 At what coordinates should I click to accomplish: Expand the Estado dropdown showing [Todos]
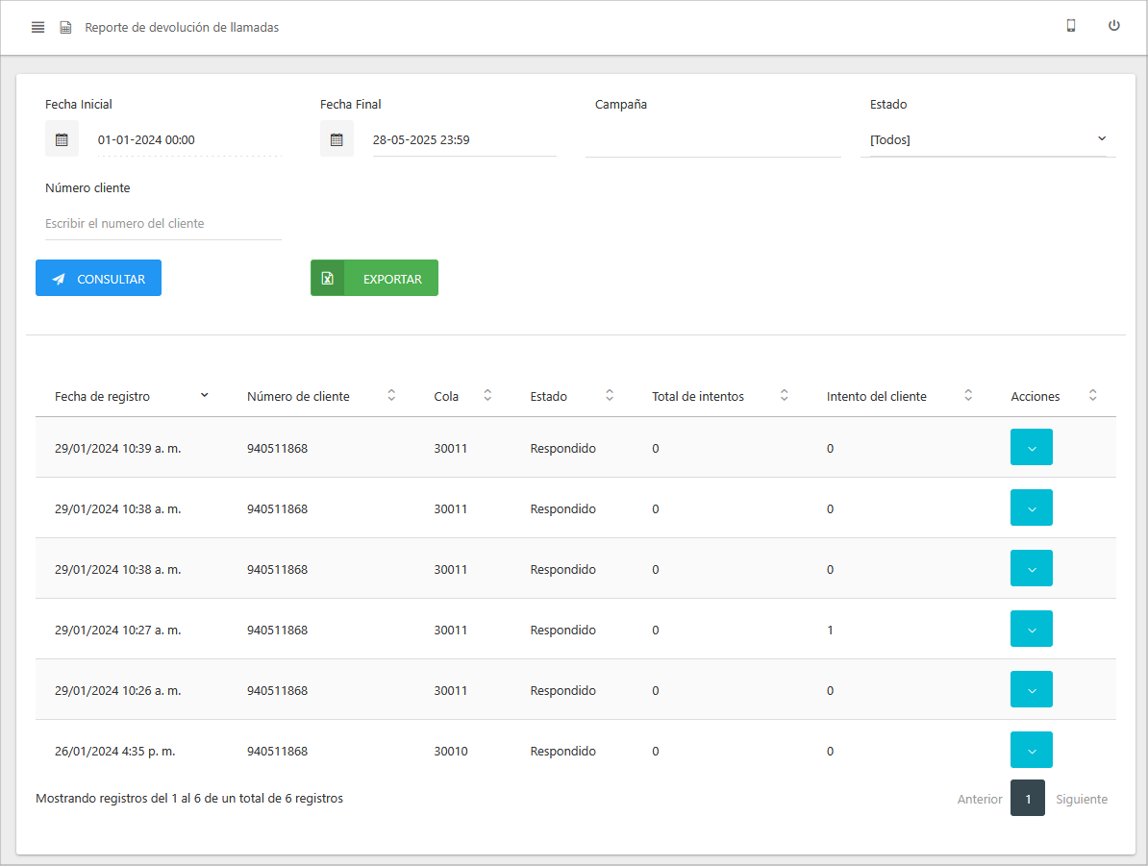tap(987, 140)
